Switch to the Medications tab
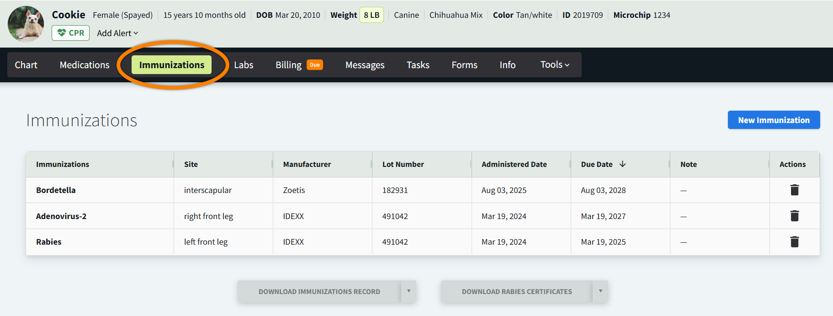The height and width of the screenshot is (316, 833). pyautogui.click(x=85, y=65)
